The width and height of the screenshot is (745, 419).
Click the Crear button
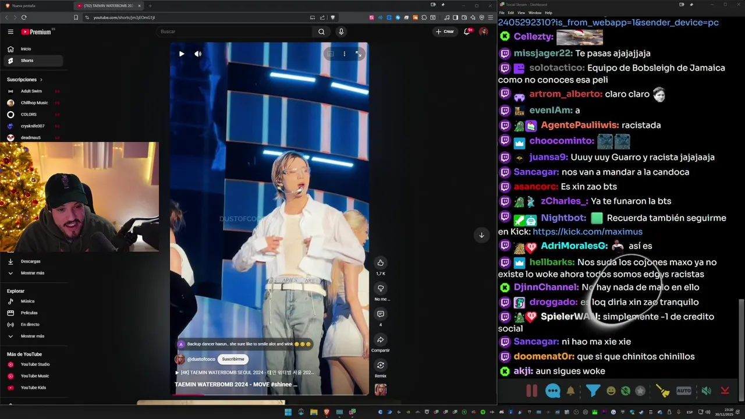[x=445, y=31]
